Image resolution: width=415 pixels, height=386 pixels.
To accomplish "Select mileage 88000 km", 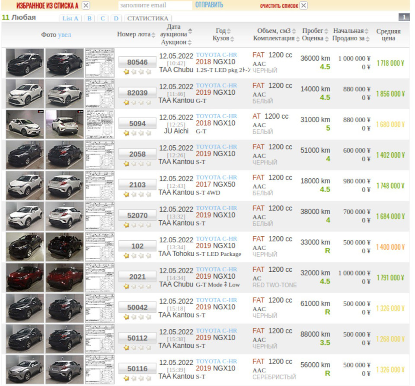I will pyautogui.click(x=315, y=335).
